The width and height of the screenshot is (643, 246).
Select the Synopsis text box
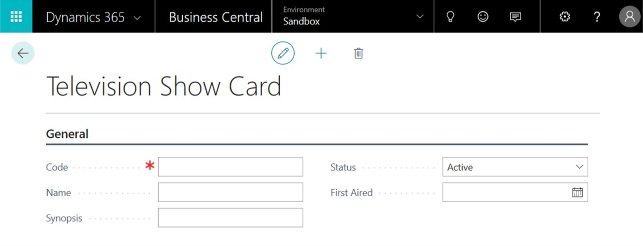click(230, 218)
